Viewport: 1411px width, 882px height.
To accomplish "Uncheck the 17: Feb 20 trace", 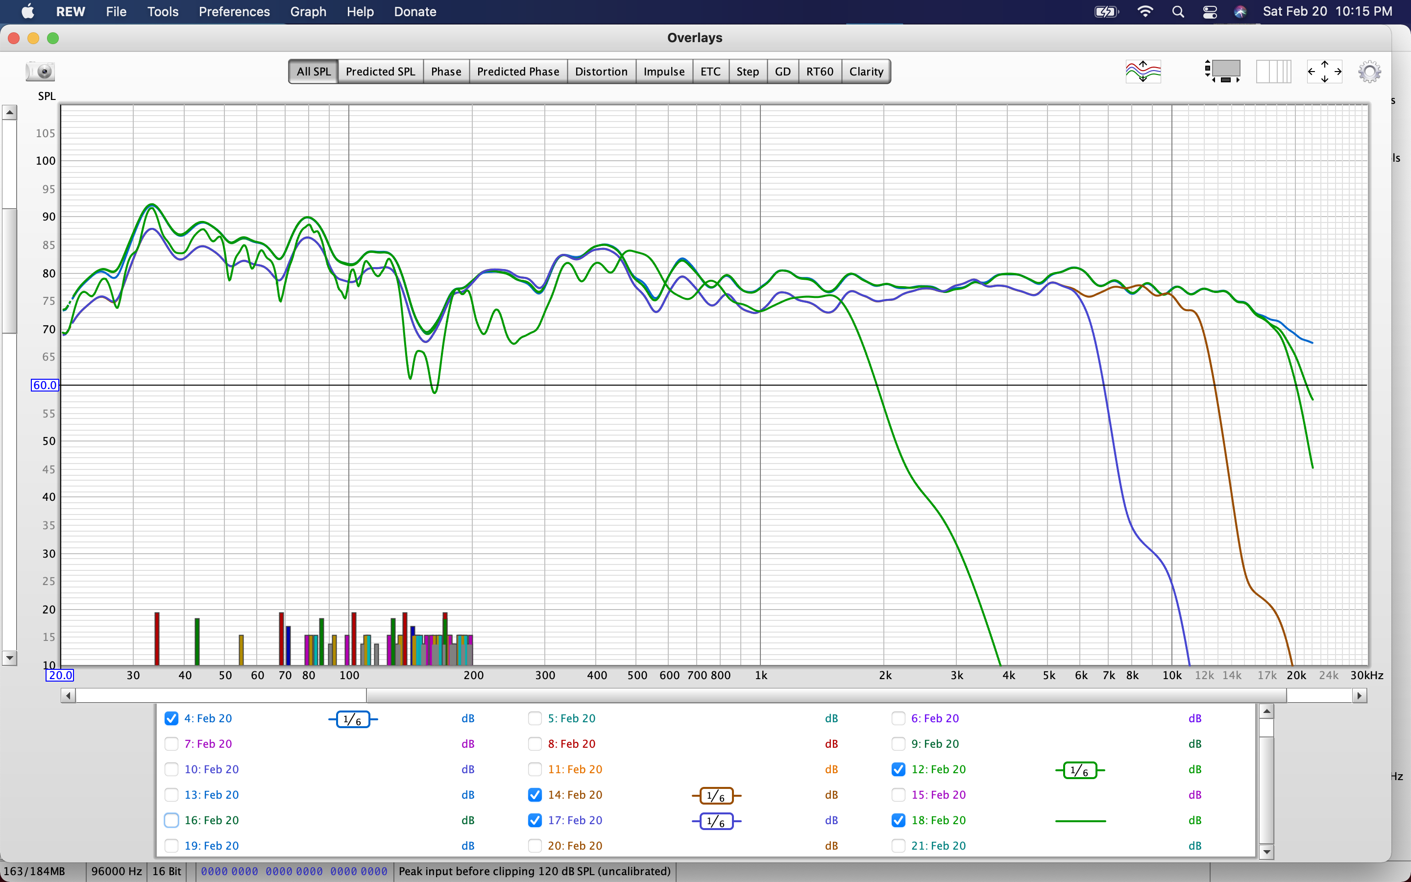I will [535, 820].
